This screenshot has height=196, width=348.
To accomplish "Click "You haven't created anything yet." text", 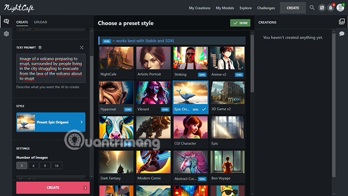I will point(293,37).
